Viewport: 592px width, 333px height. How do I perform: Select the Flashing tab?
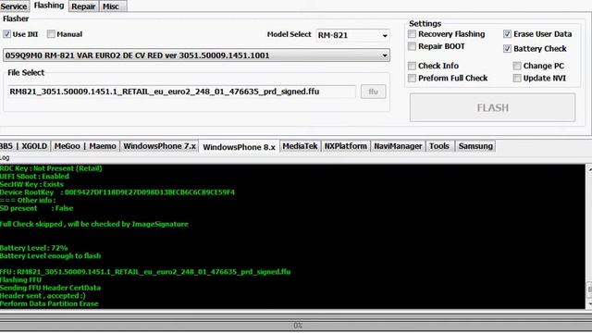tap(49, 6)
